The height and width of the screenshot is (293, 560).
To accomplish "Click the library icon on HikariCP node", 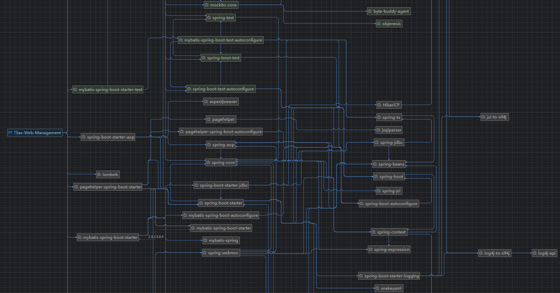I will (x=380, y=105).
